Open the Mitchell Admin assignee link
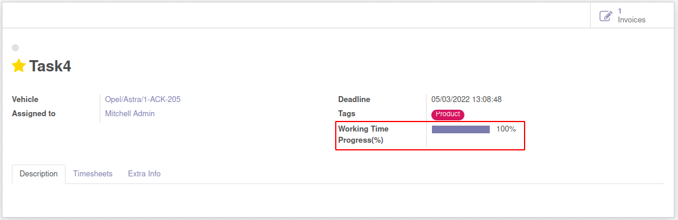678x220 pixels. coord(130,114)
